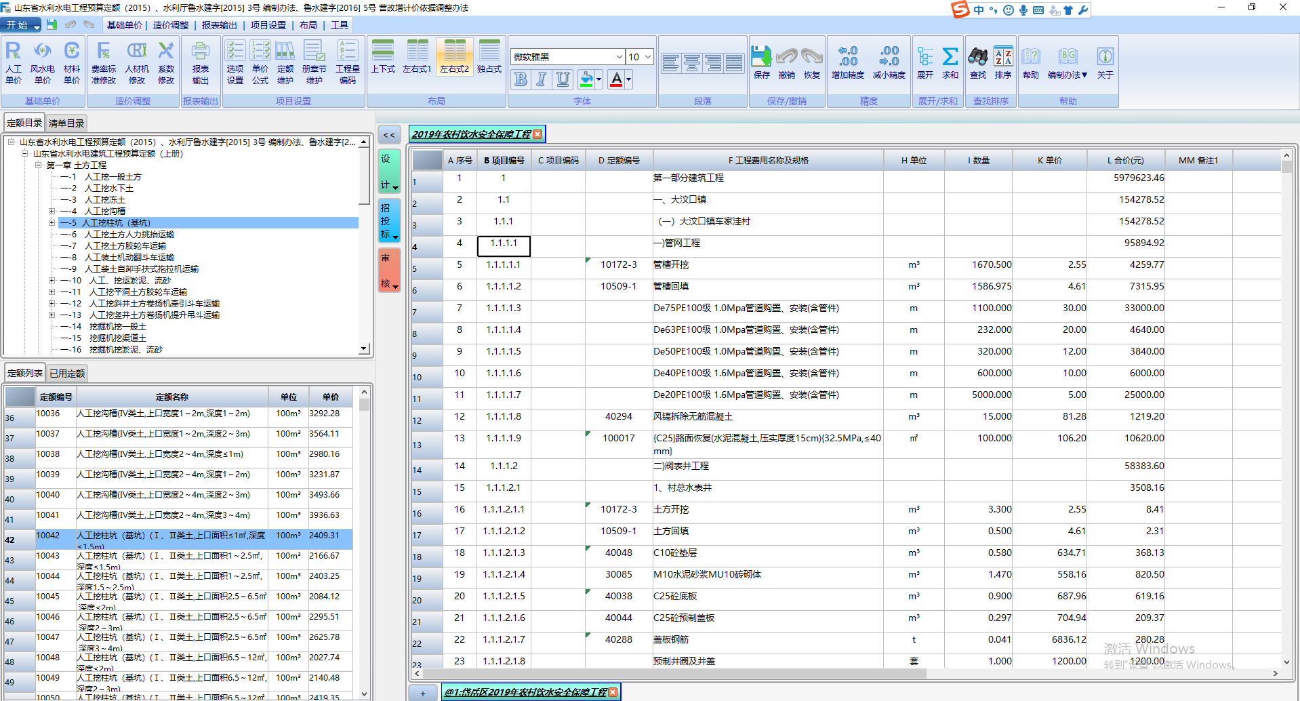Click the fill color bucket swatch

tap(587, 80)
